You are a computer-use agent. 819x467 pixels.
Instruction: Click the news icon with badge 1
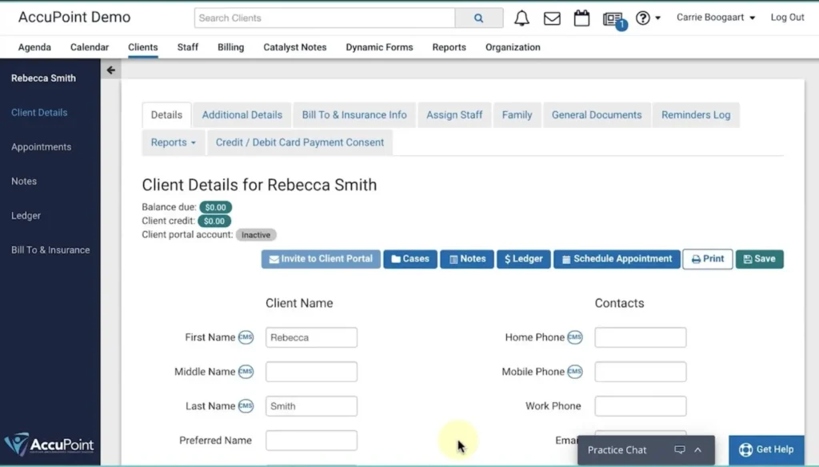click(611, 18)
